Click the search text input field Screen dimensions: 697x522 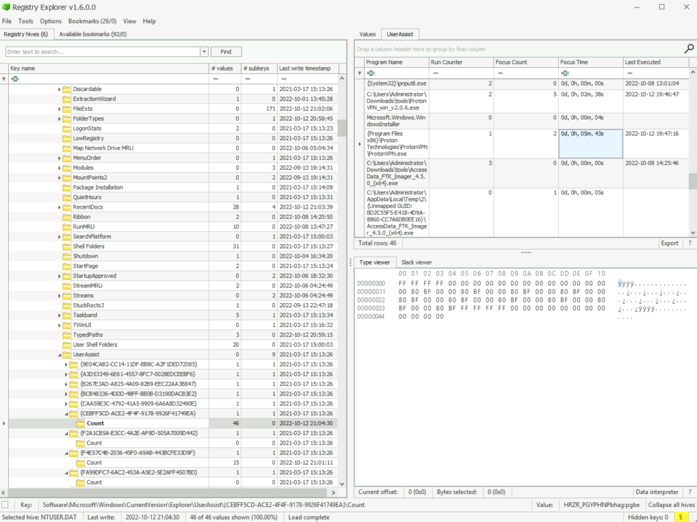tap(103, 52)
